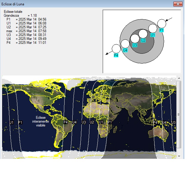Click the cyan U2 label in the umbra
Viewport: 188px width, 176px height.
[143, 40]
